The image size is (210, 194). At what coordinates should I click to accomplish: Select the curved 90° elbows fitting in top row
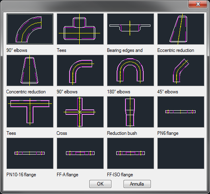(30, 29)
